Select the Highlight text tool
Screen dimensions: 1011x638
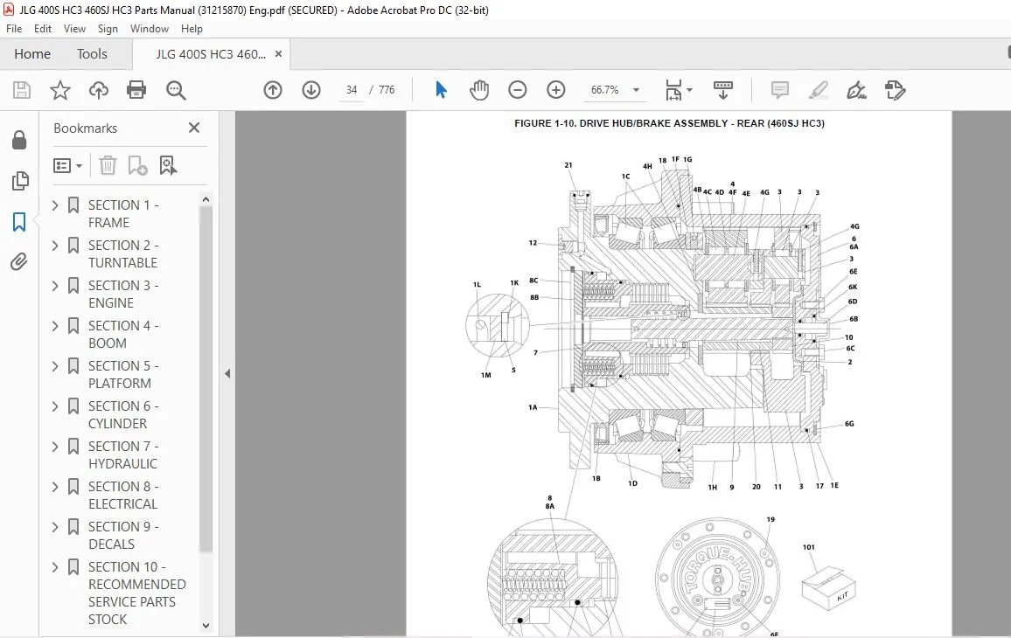tap(819, 89)
